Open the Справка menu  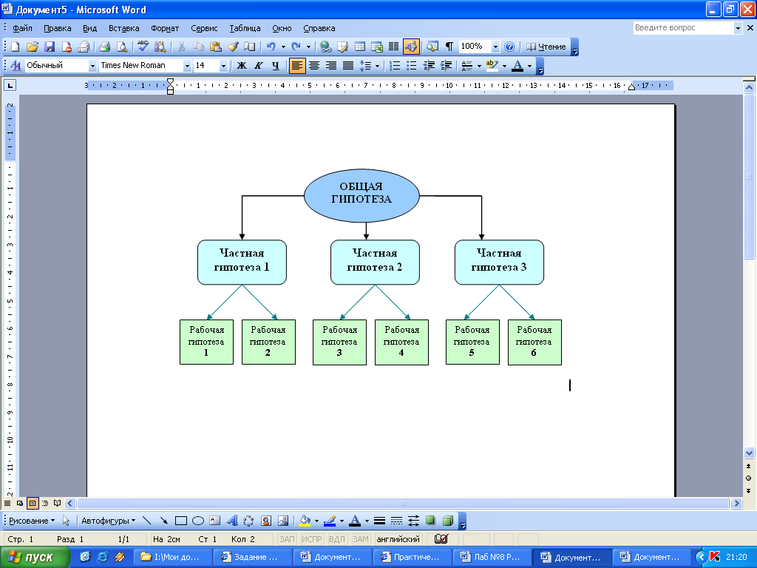pos(319,28)
